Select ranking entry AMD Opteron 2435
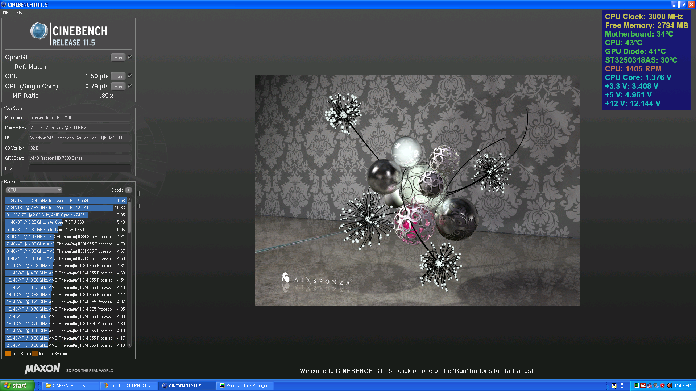696x391 pixels. 66,215
